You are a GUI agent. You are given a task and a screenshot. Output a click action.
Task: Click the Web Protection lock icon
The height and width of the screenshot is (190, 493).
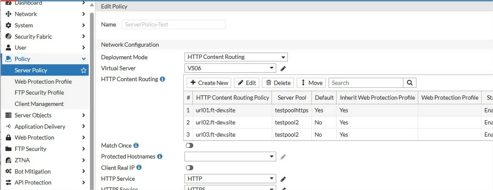click(x=8, y=138)
